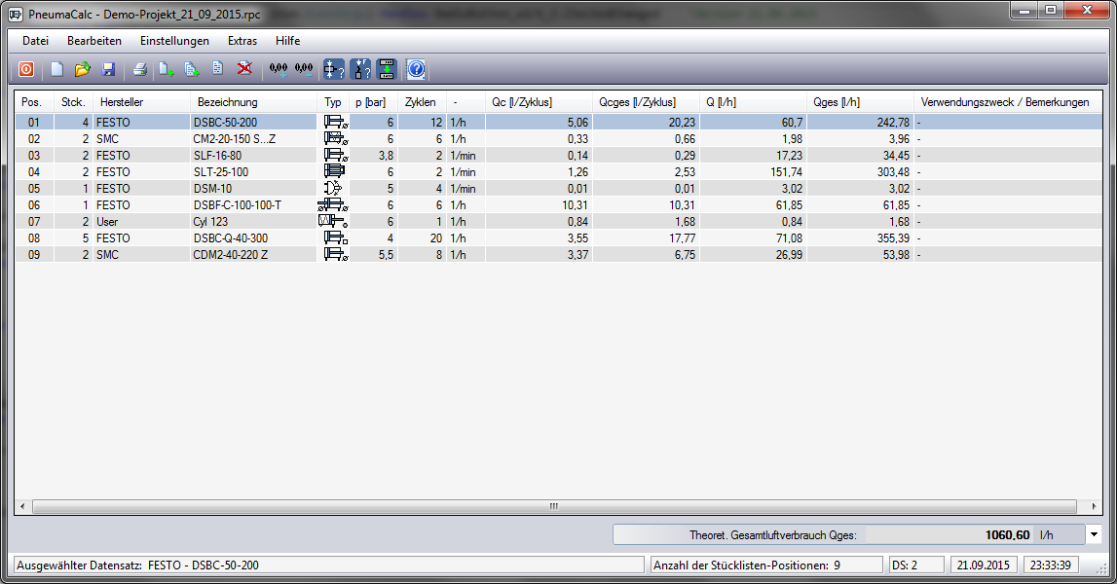Open a project file via the folder icon
The image size is (1117, 584).
tap(83, 69)
